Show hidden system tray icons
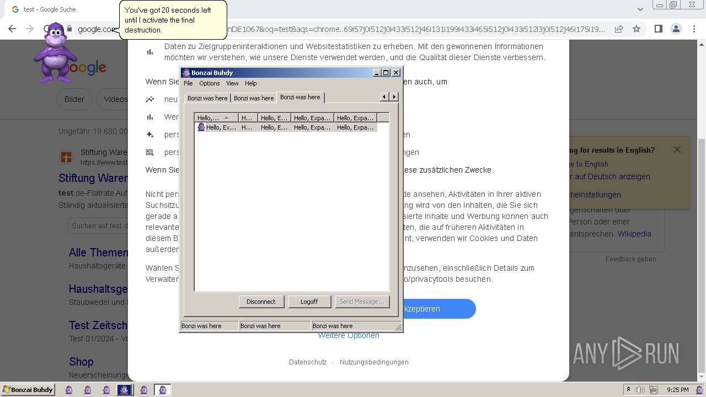 coord(628,390)
